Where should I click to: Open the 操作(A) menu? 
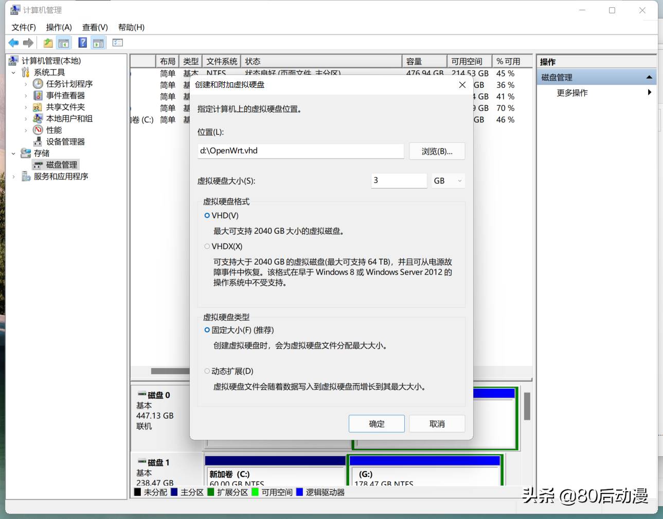[59, 27]
